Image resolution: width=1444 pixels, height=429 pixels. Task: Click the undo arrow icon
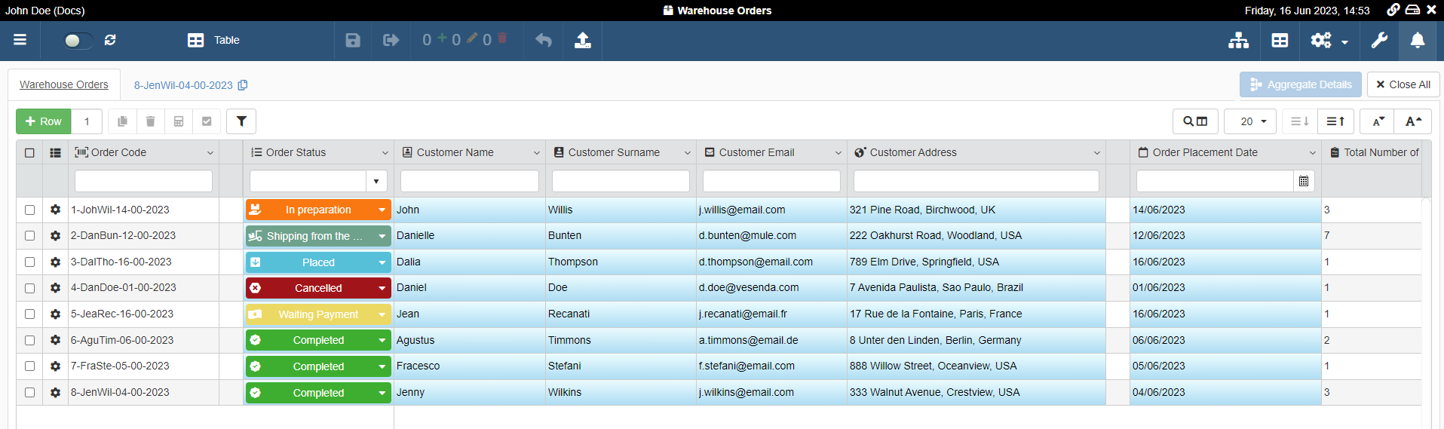(544, 40)
